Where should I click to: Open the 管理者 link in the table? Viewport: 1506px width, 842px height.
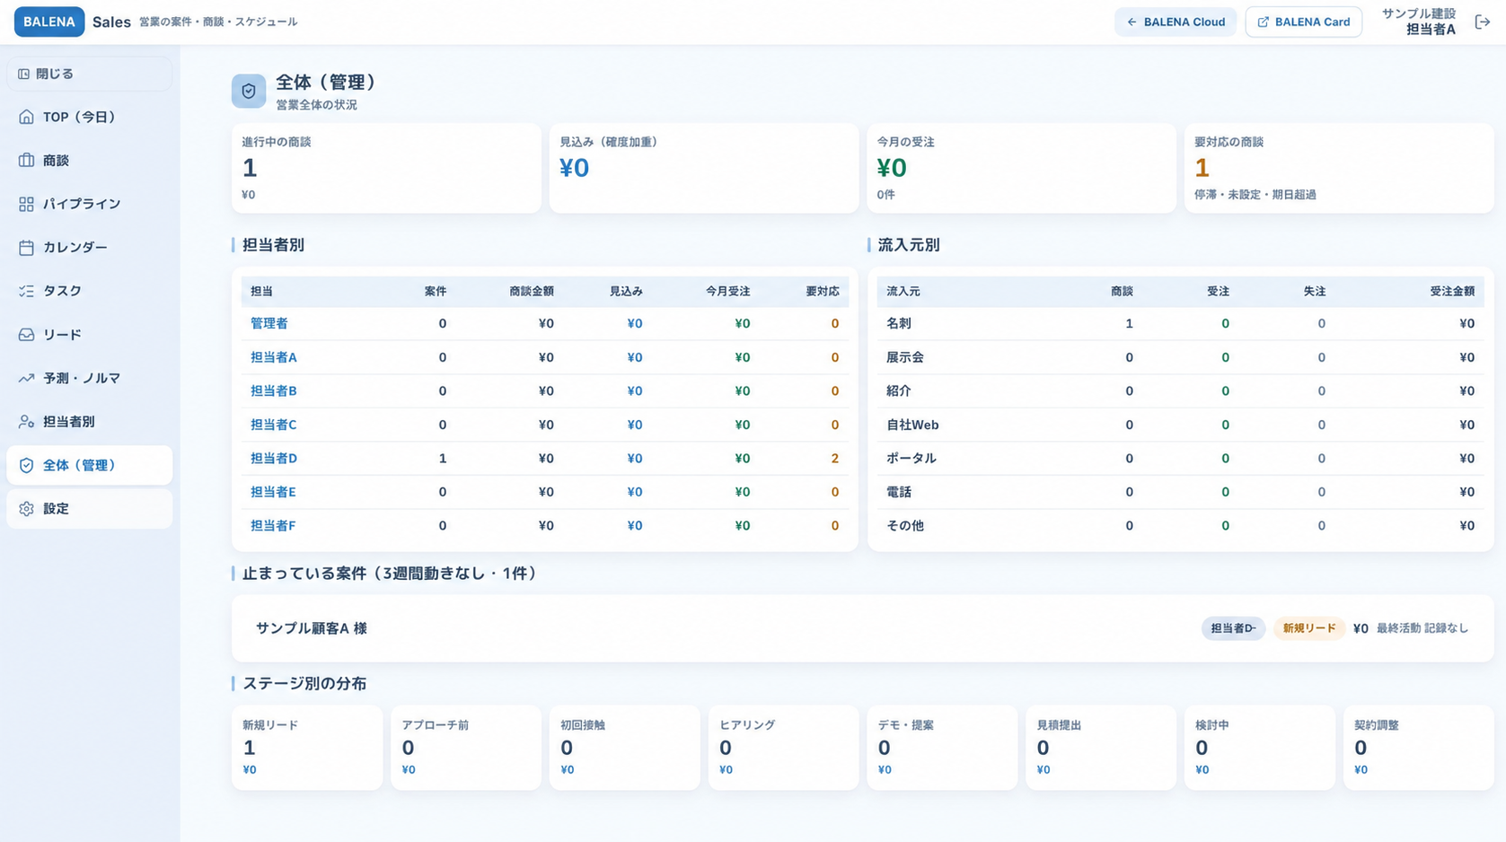point(269,323)
